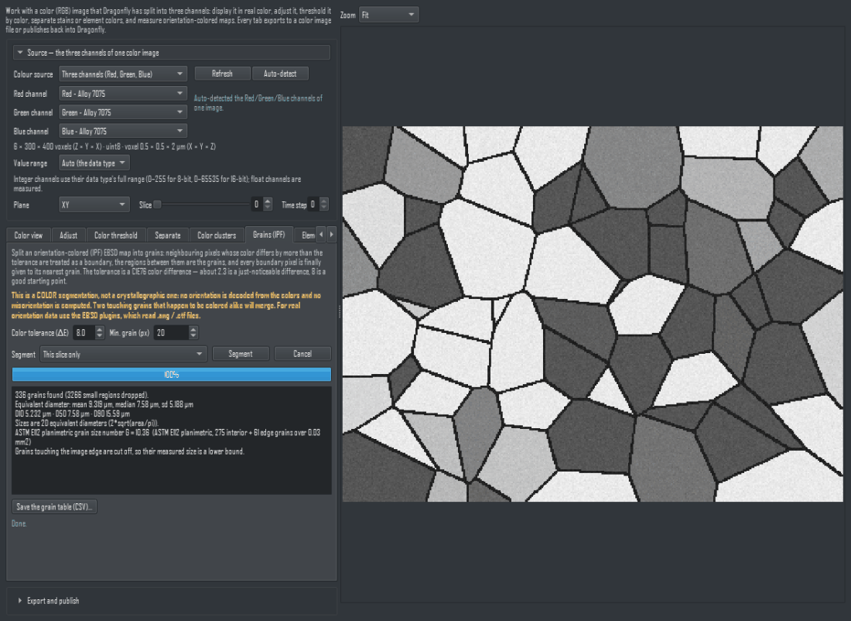Click the 'Done.' status text

(x=19, y=523)
